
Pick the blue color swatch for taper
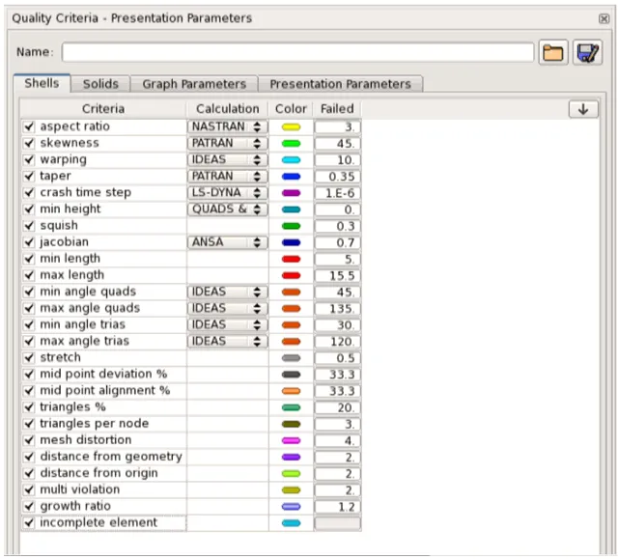(292, 177)
